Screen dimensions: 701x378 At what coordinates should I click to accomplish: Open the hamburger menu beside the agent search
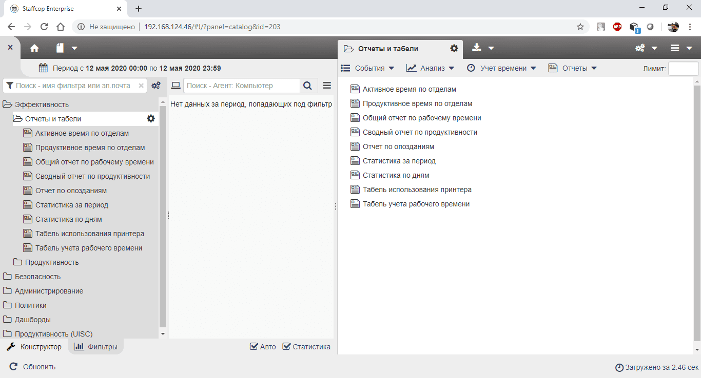click(x=327, y=86)
